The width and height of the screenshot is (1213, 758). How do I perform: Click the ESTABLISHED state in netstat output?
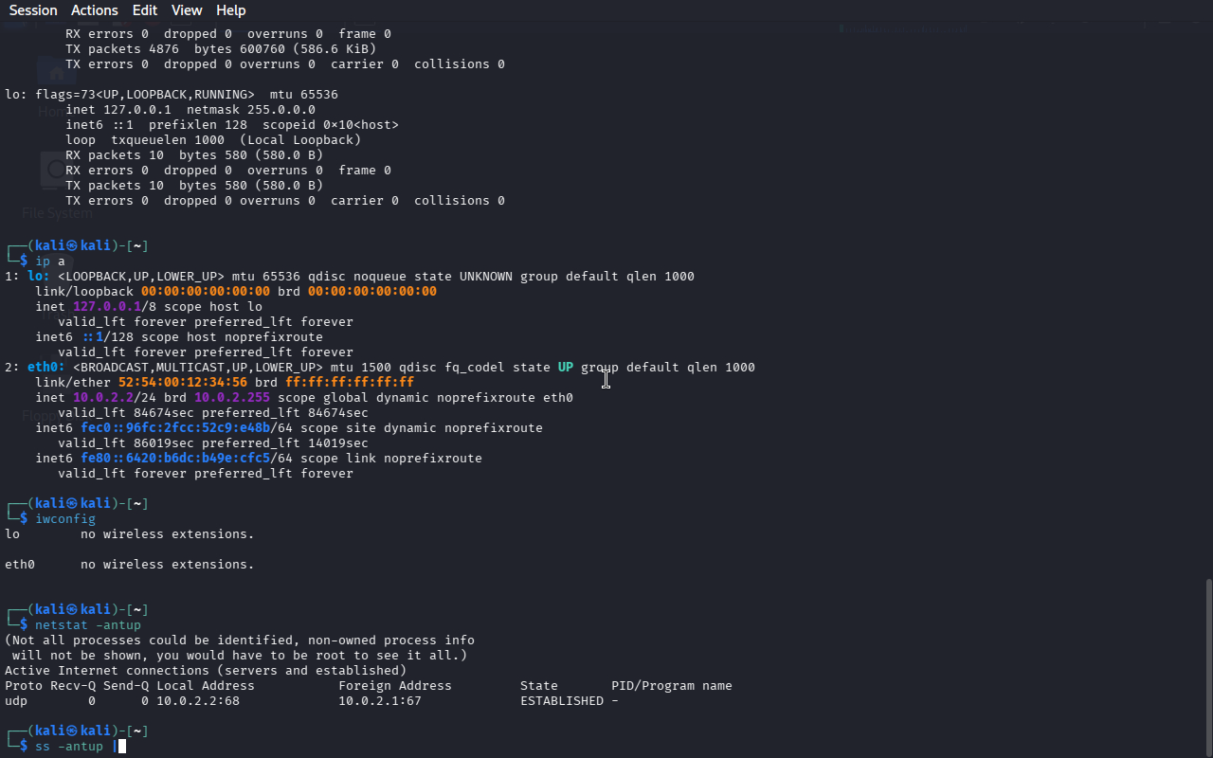coord(562,701)
